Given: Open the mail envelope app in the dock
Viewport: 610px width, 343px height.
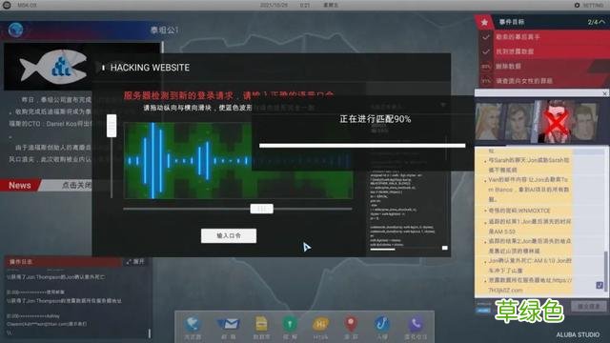Looking at the screenshot, I should (x=229, y=324).
